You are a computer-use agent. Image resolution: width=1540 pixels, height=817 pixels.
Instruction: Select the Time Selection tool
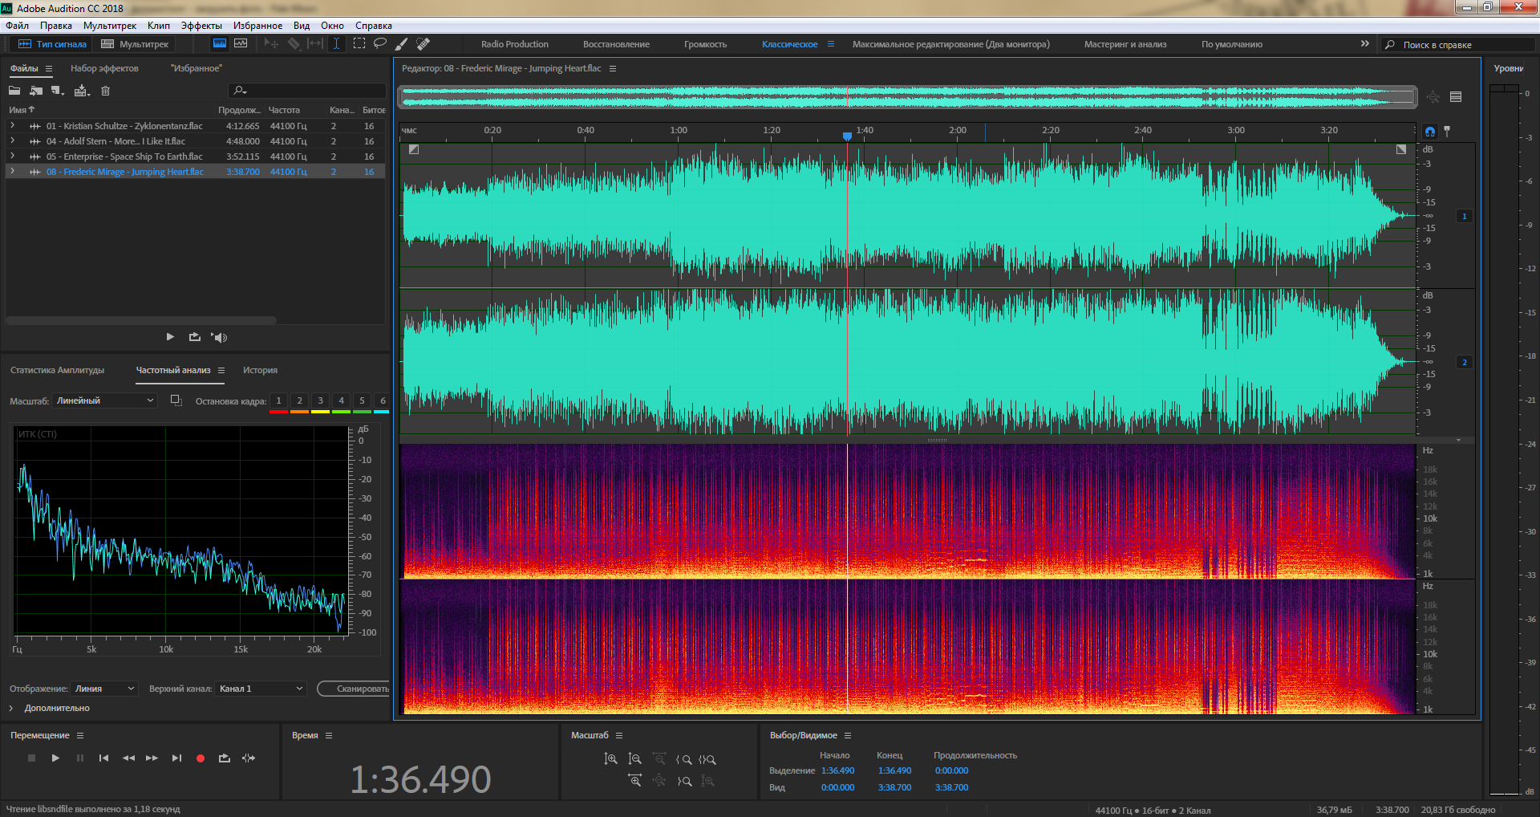point(336,44)
